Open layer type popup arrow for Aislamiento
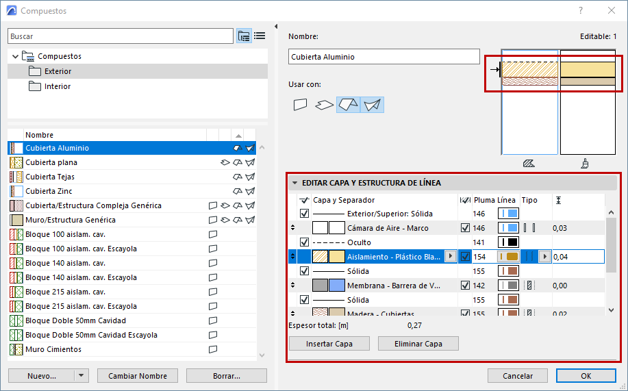 point(544,256)
